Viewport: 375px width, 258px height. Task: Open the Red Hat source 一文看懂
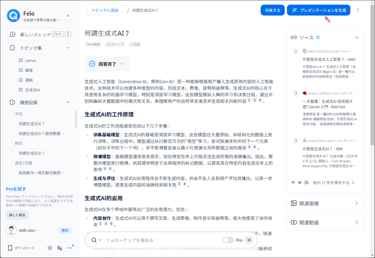[x=327, y=104]
